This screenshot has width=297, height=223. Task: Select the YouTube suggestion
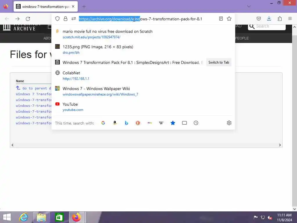point(143,107)
